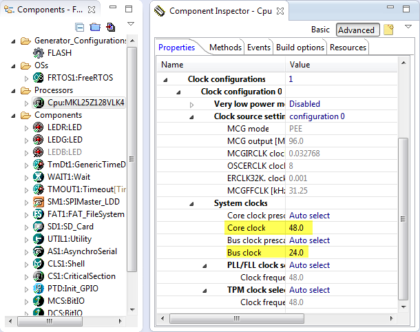Click the yellow note icon beside Advanced

388,30
